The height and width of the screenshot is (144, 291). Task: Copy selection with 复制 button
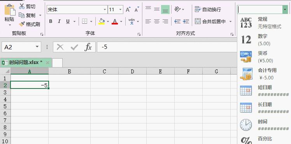point(27,15)
